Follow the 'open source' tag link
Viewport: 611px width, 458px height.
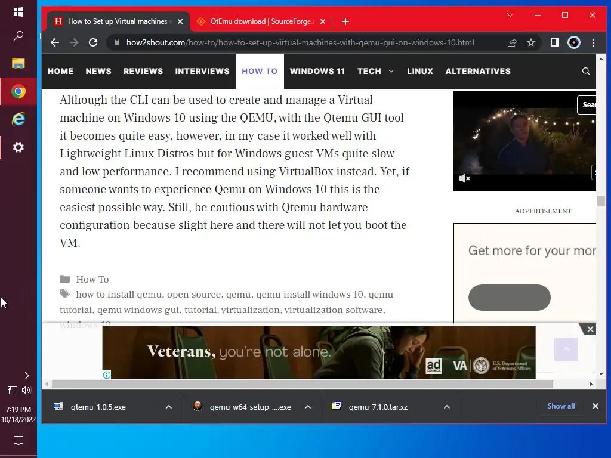pos(194,295)
